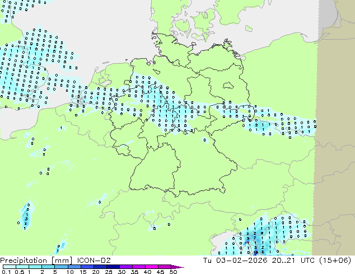The image size is (355, 274).
Task: Pick the 10–15 mm legend color swatch
Action: [x=74, y=267]
